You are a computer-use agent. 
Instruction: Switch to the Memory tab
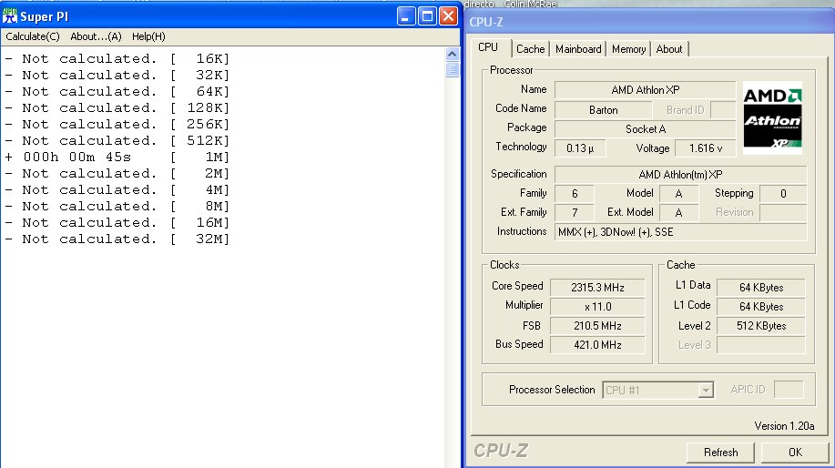628,49
